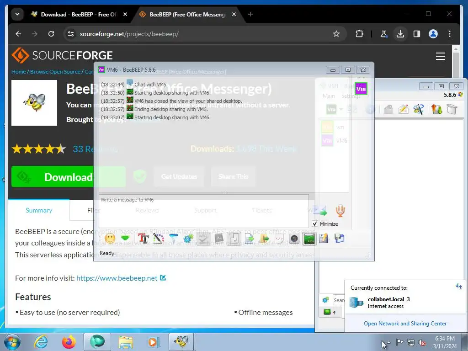The width and height of the screenshot is (468, 351).
Task: Click the blue gear icon beside search box
Action: [x=325, y=300]
